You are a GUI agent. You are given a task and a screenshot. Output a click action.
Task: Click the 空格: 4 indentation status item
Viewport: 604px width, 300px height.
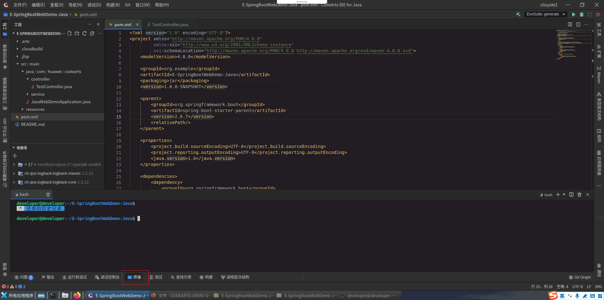point(562,286)
